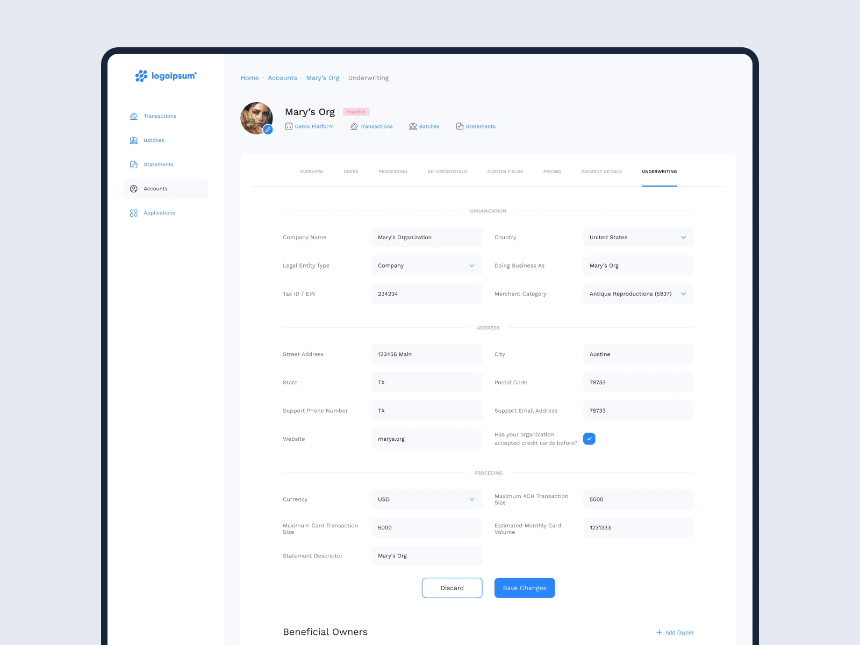Click the Underwriting breadcrumb text

(368, 78)
